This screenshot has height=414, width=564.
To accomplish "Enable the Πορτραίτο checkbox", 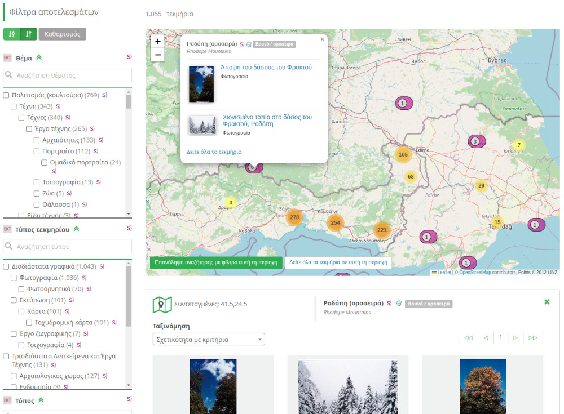I will [x=37, y=152].
